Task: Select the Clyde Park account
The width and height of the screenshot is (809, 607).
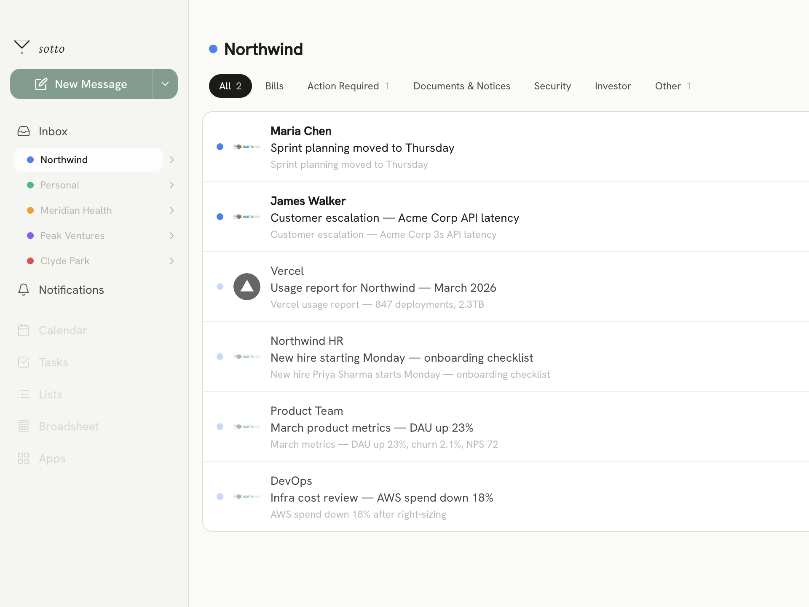Action: click(x=64, y=261)
